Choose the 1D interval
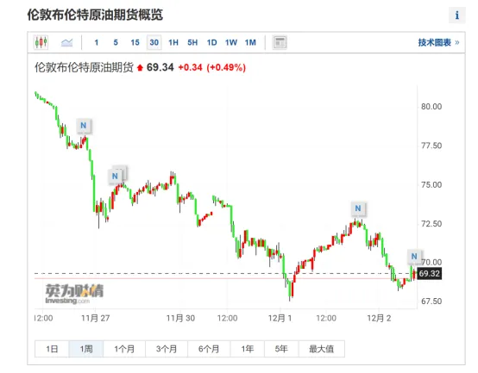The width and height of the screenshot is (478, 373). 211,42
